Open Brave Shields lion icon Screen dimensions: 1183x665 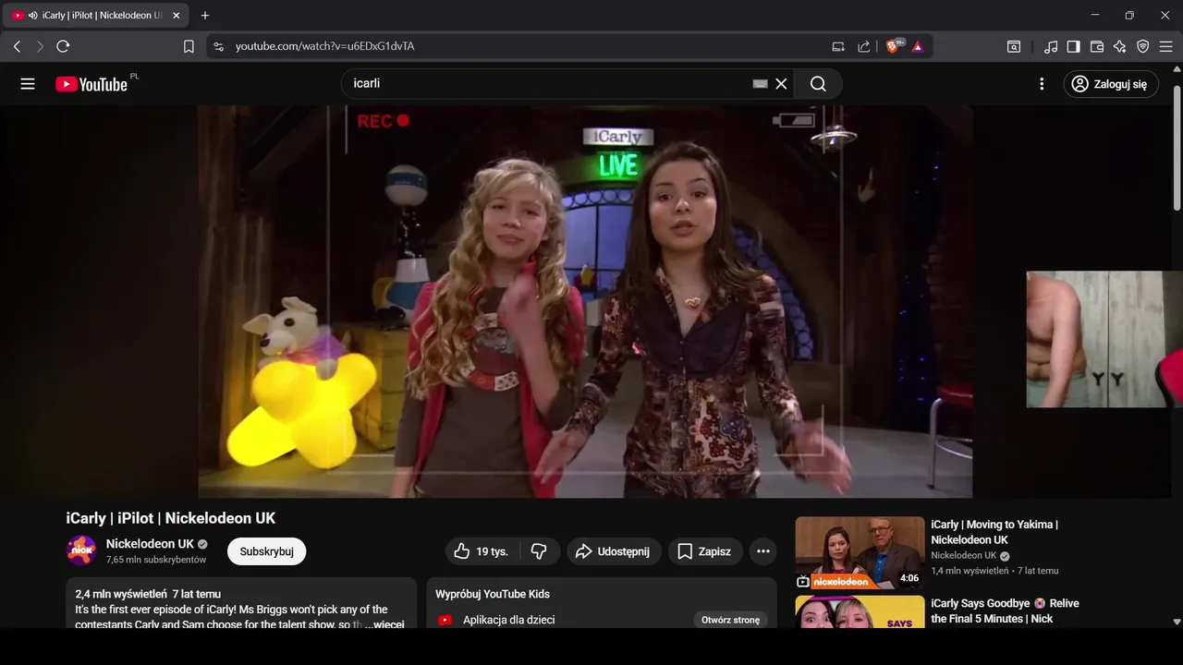click(894, 46)
